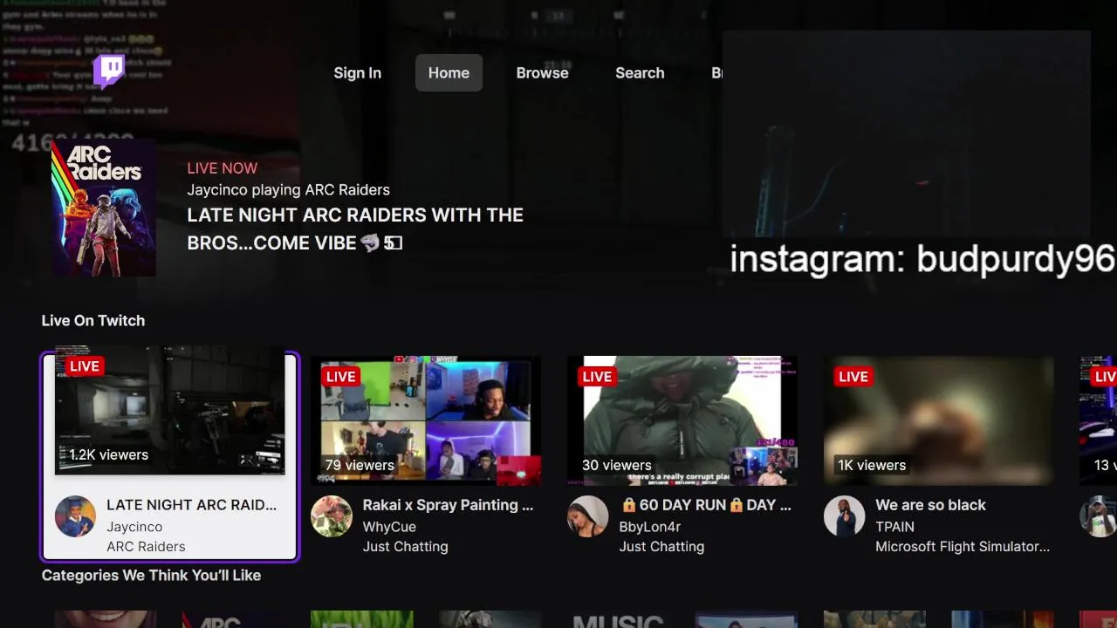Screen dimensions: 1117x628
Task: Click the 'LATE NIGHT ARC RAID...' card title
Action: click(x=191, y=505)
